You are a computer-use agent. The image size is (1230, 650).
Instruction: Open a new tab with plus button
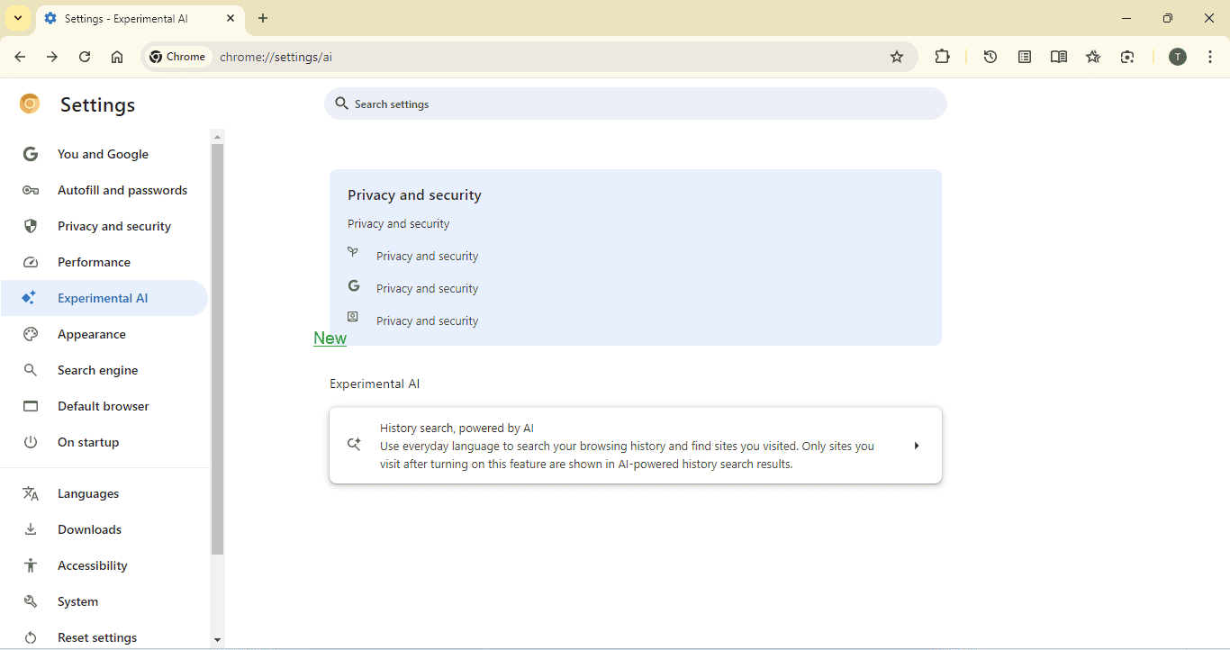coord(263,18)
